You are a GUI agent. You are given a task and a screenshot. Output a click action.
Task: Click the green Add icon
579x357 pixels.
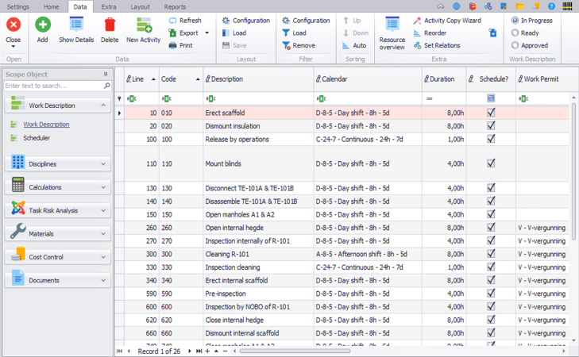tap(42, 25)
